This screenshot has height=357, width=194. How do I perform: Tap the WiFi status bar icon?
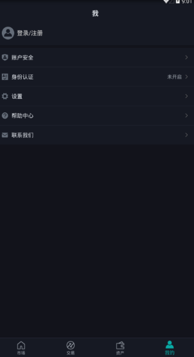click(166, 1)
